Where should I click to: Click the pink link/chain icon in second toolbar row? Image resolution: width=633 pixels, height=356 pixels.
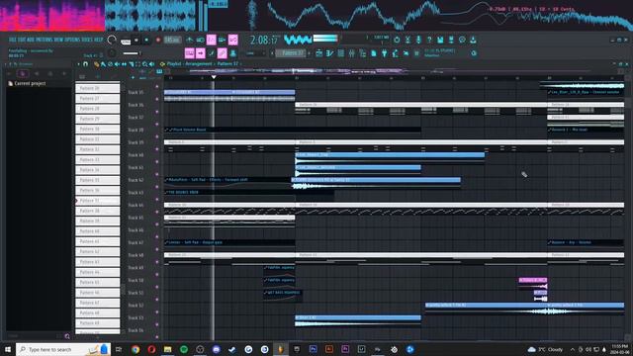[x=222, y=53]
